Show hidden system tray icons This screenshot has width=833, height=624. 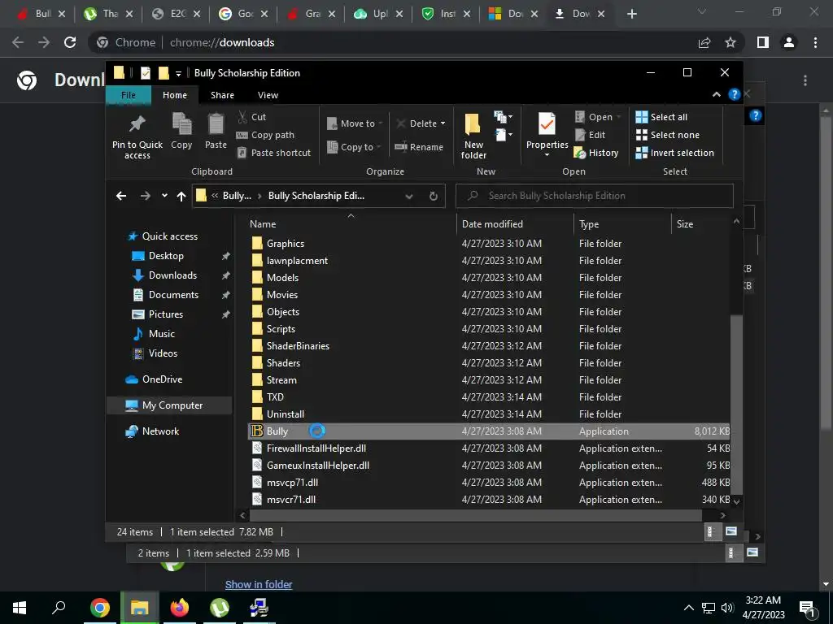688,608
